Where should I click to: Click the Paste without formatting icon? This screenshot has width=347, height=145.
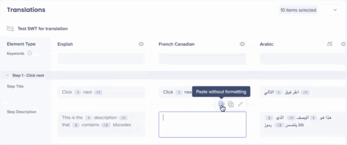(x=221, y=104)
